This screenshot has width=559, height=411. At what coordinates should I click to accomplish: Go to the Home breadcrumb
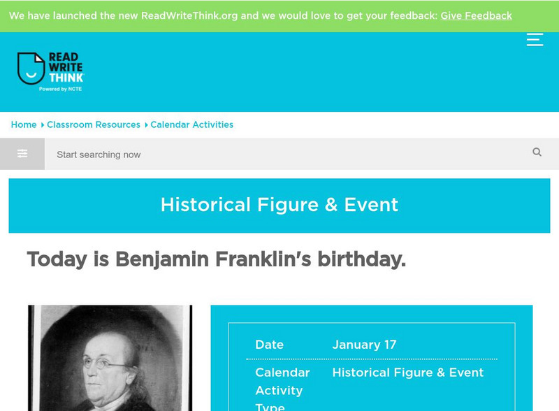tap(24, 124)
